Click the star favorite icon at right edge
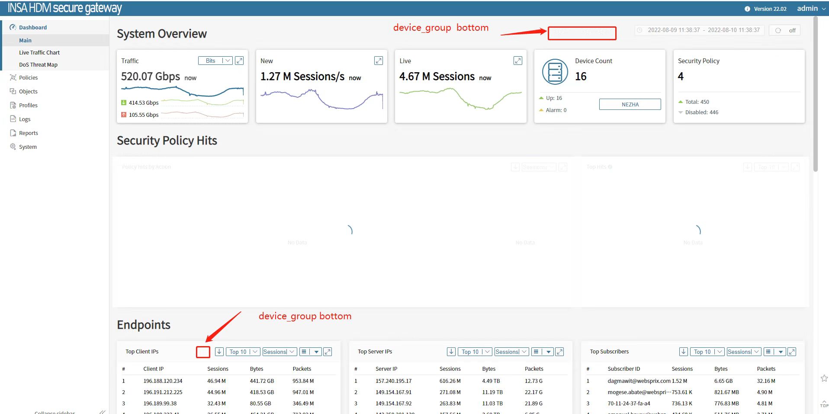Viewport: 829px width, 414px height. [824, 378]
